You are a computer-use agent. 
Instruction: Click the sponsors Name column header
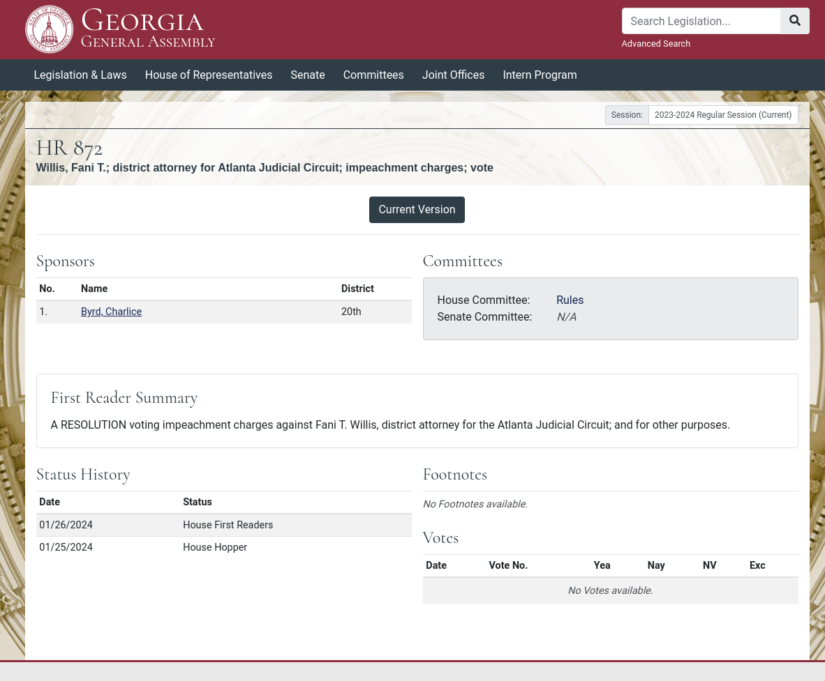94,289
